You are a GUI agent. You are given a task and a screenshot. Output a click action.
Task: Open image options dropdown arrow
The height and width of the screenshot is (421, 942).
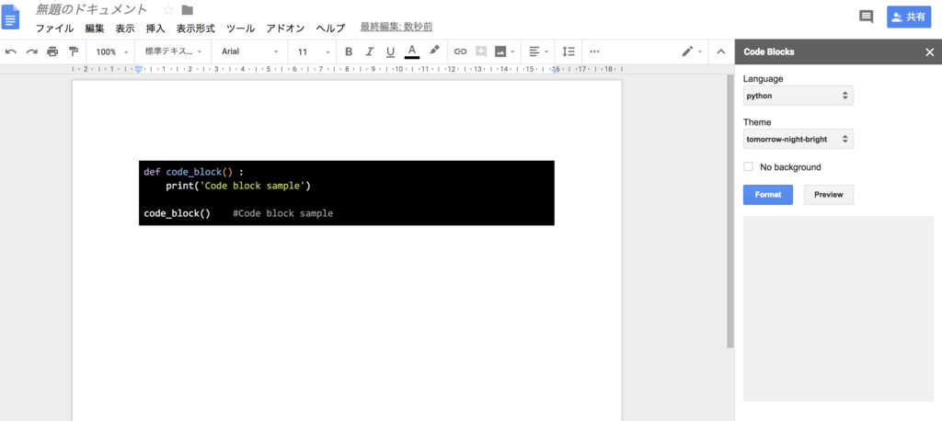click(512, 51)
